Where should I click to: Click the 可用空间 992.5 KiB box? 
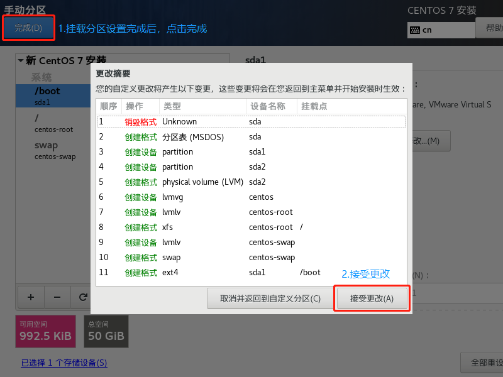(x=45, y=331)
